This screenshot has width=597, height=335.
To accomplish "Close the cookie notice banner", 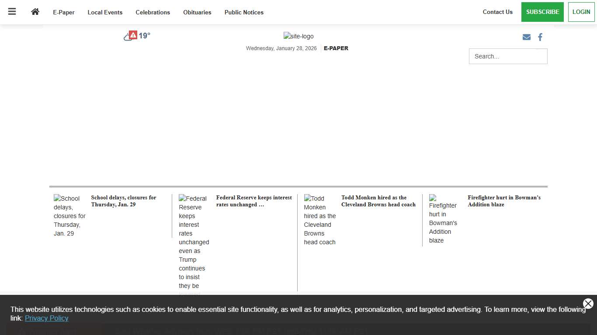I will pos(588,304).
